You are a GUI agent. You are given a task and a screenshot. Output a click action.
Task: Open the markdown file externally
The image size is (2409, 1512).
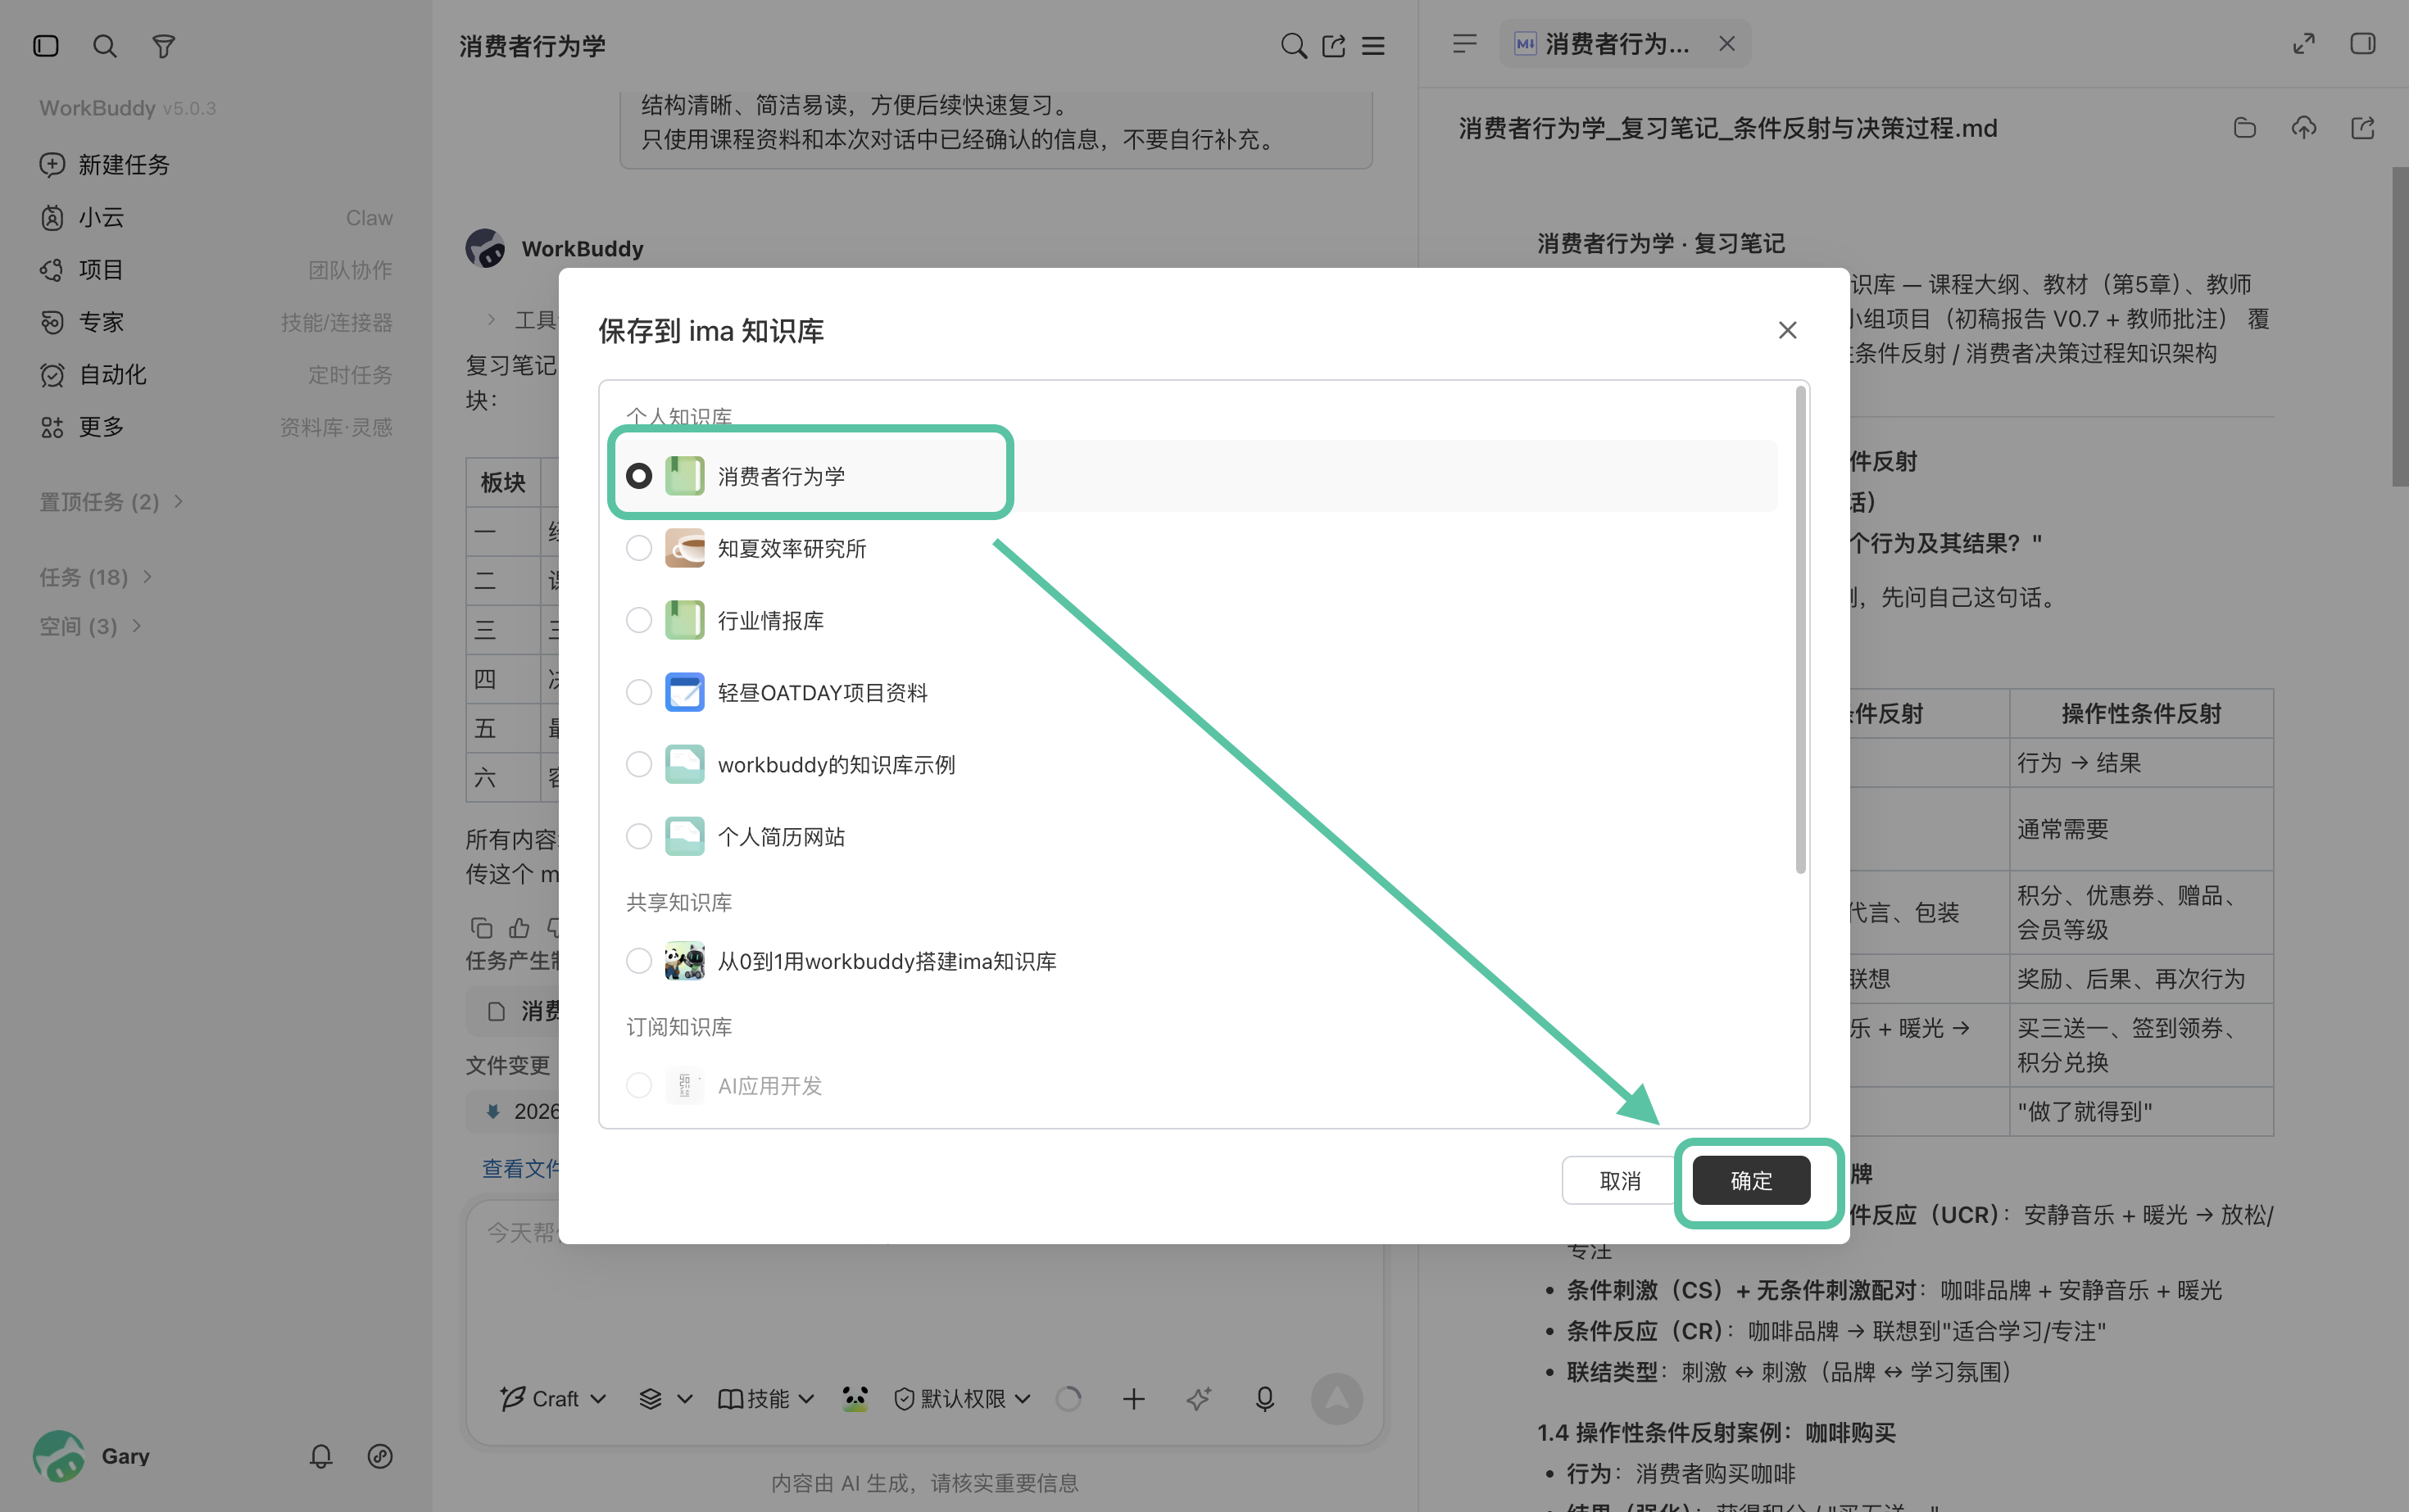(2363, 128)
